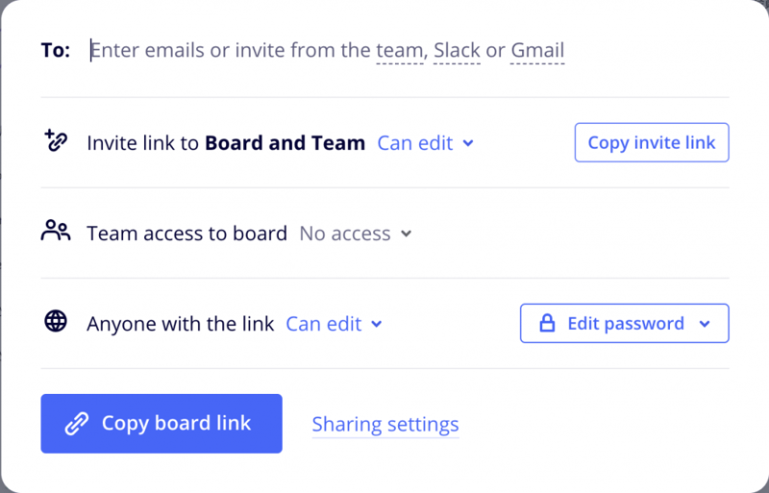The image size is (769, 493).
Task: Click the chevron after Anyone with the link Can edit
Action: point(377,324)
